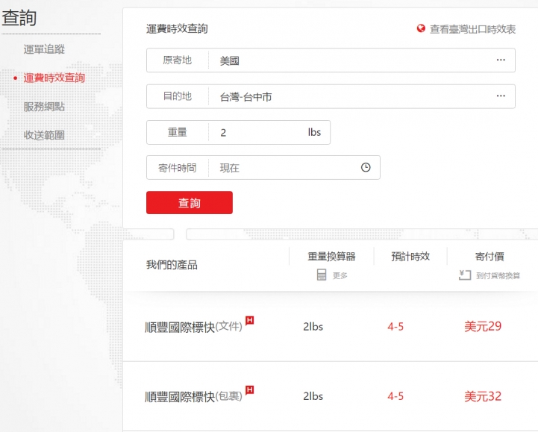Open the clock icon in 寄件時間 field
538x432 pixels.
coord(366,167)
